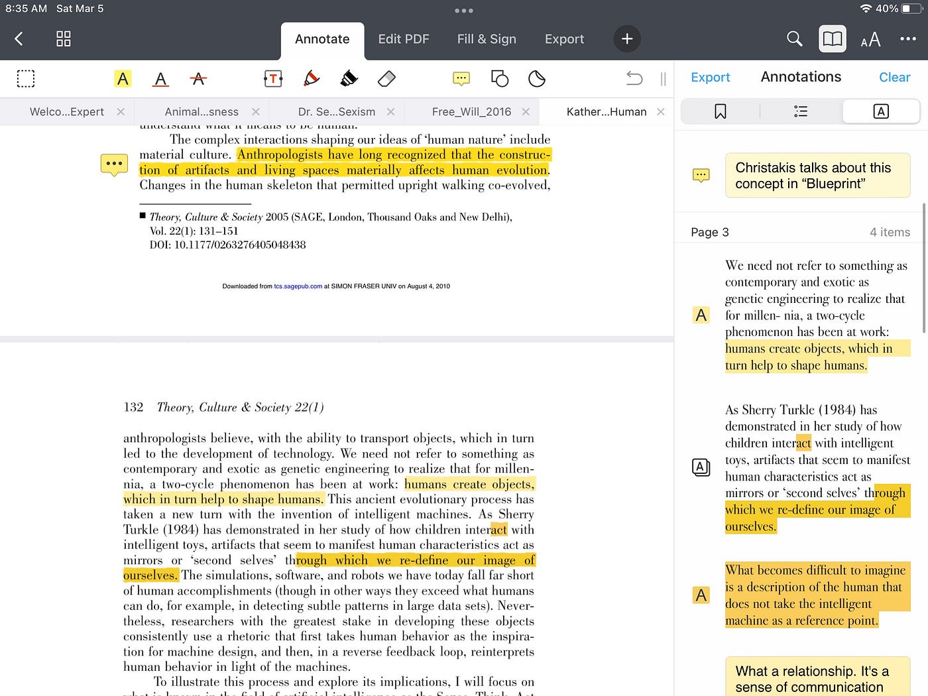Show the Outline list segment

coord(801,111)
